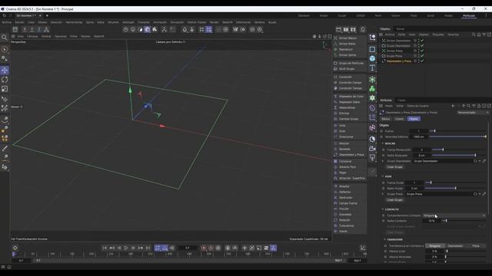The image size is (492, 276).
Task: Open the search magnifier at top left
Action: tap(5, 38)
